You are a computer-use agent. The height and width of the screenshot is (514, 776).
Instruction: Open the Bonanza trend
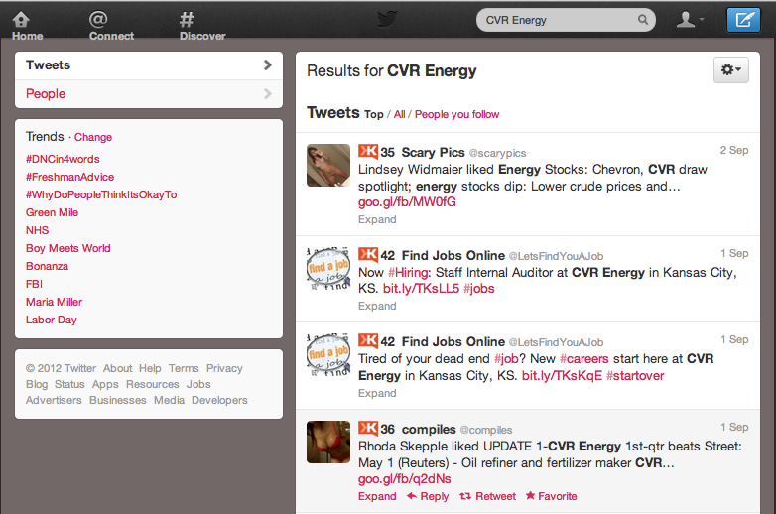(x=47, y=266)
